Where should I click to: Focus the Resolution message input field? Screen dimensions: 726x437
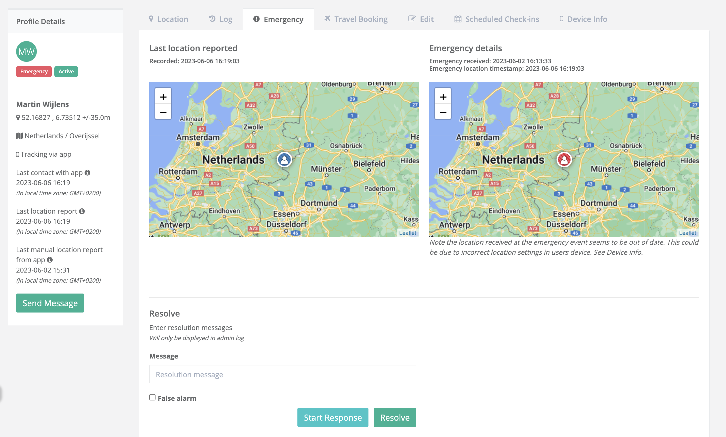(282, 374)
